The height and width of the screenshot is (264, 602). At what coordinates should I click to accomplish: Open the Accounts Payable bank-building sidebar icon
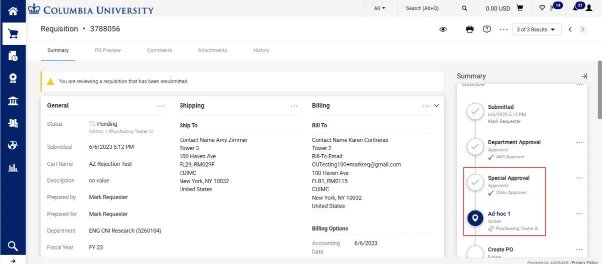(x=13, y=101)
